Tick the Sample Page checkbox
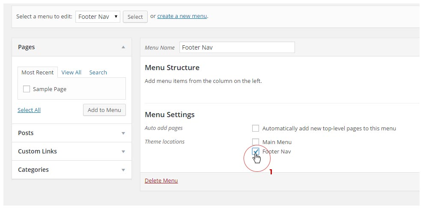The width and height of the screenshot is (423, 209). [27, 89]
